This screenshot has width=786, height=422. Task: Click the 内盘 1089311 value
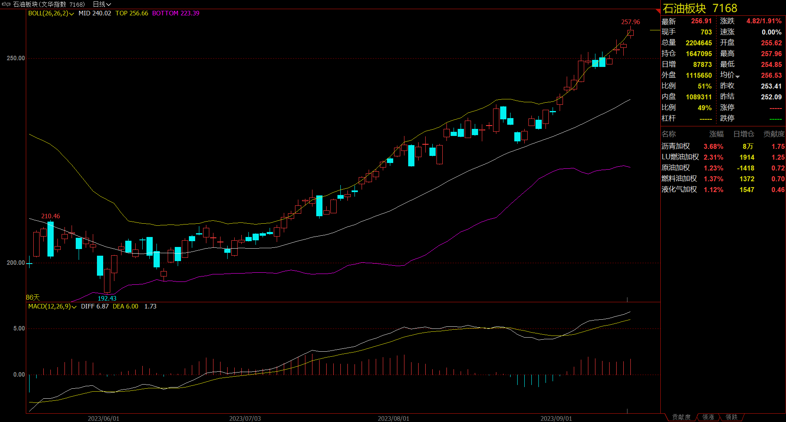pos(699,97)
